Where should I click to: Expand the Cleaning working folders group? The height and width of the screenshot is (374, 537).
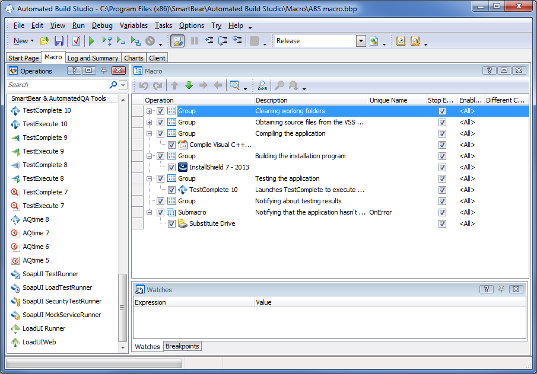click(x=149, y=111)
